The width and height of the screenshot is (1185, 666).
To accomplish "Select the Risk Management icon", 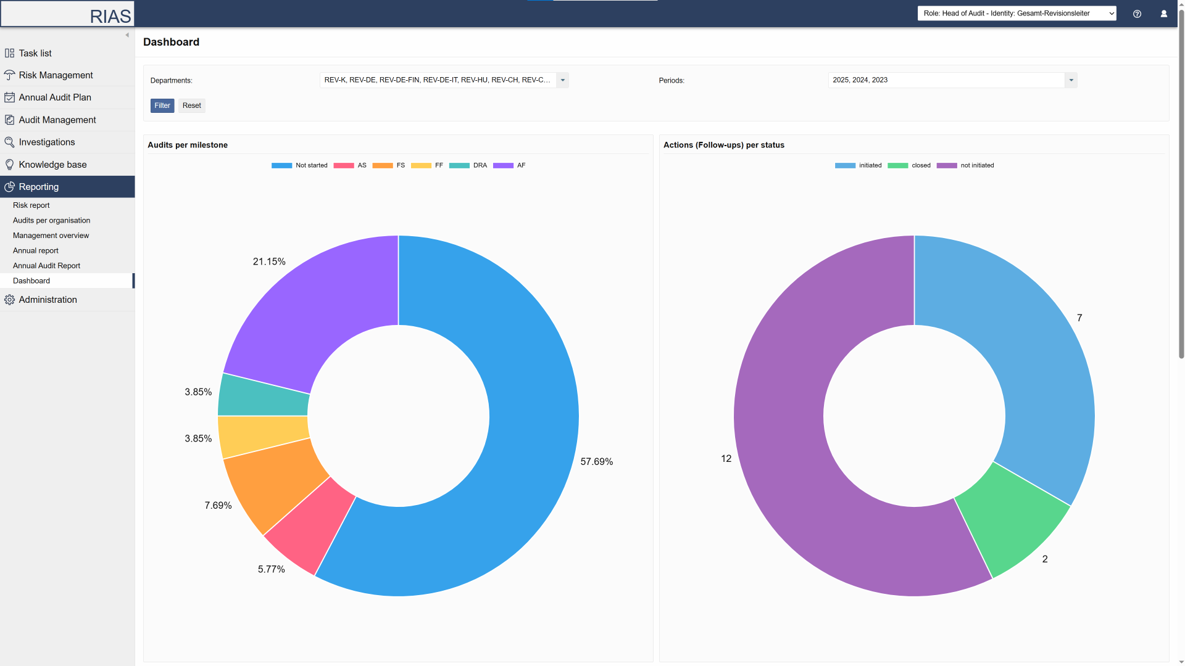I will [x=10, y=75].
